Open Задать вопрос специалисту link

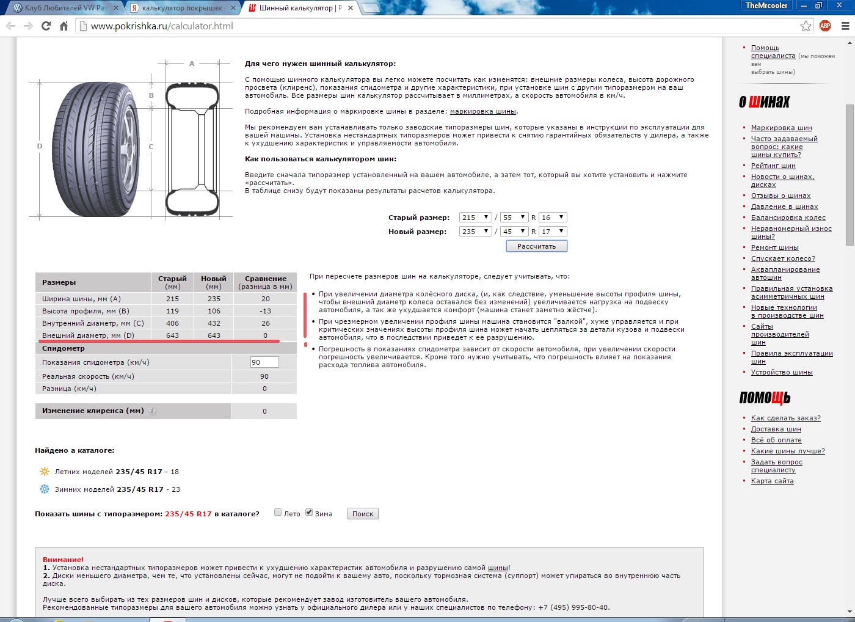777,466
